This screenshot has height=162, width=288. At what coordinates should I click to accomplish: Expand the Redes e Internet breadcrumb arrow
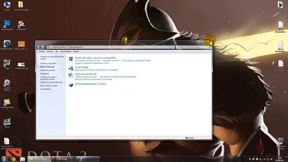tap(83, 47)
